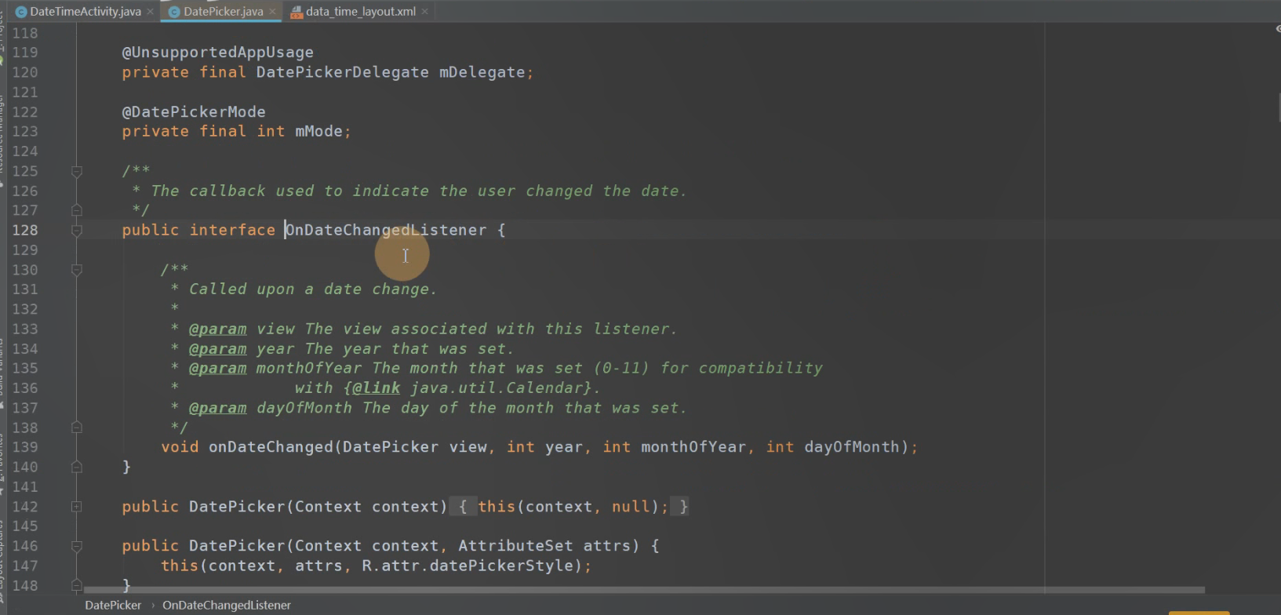Click the mDelegate field name
This screenshot has width=1281, height=615.
click(482, 72)
